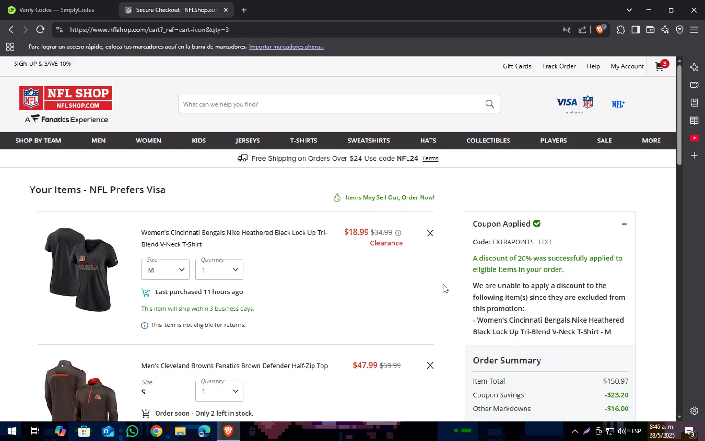Close the Secure Checkout tab

(x=226, y=10)
